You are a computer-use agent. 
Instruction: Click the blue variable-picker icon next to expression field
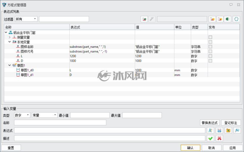tap(210, 130)
